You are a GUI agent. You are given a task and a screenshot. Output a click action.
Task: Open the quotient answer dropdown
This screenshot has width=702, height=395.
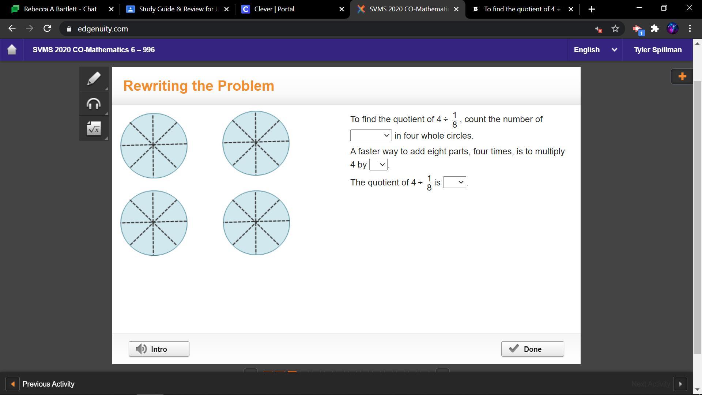coord(454,182)
